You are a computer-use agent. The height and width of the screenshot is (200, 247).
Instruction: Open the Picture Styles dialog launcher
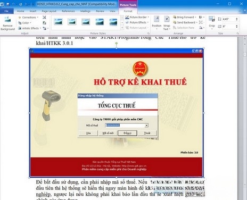pyautogui.click(x=149, y=34)
